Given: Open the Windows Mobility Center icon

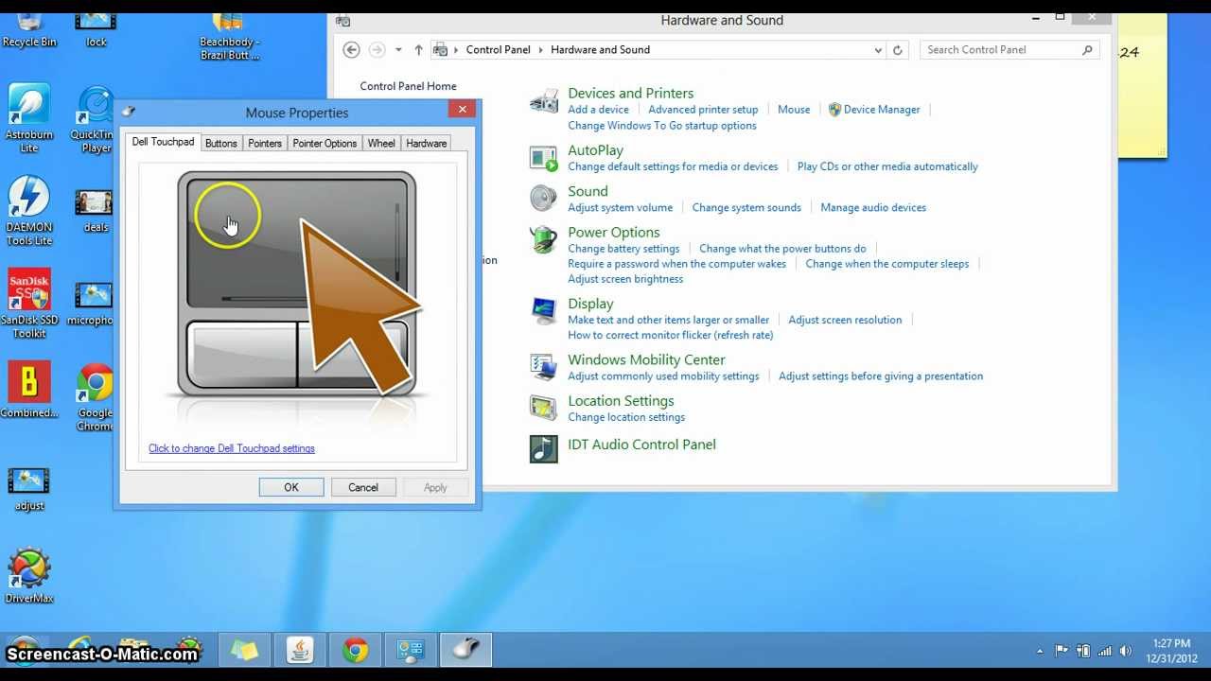Looking at the screenshot, I should [544, 367].
